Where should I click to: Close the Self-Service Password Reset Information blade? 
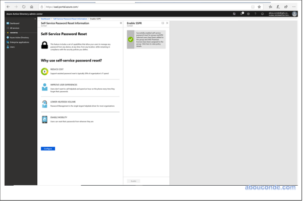point(121,23)
